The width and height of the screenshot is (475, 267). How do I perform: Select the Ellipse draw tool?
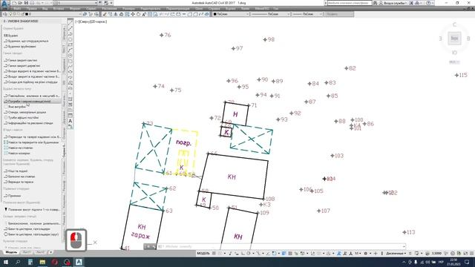tap(71, 72)
